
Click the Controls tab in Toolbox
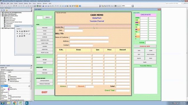18,29
